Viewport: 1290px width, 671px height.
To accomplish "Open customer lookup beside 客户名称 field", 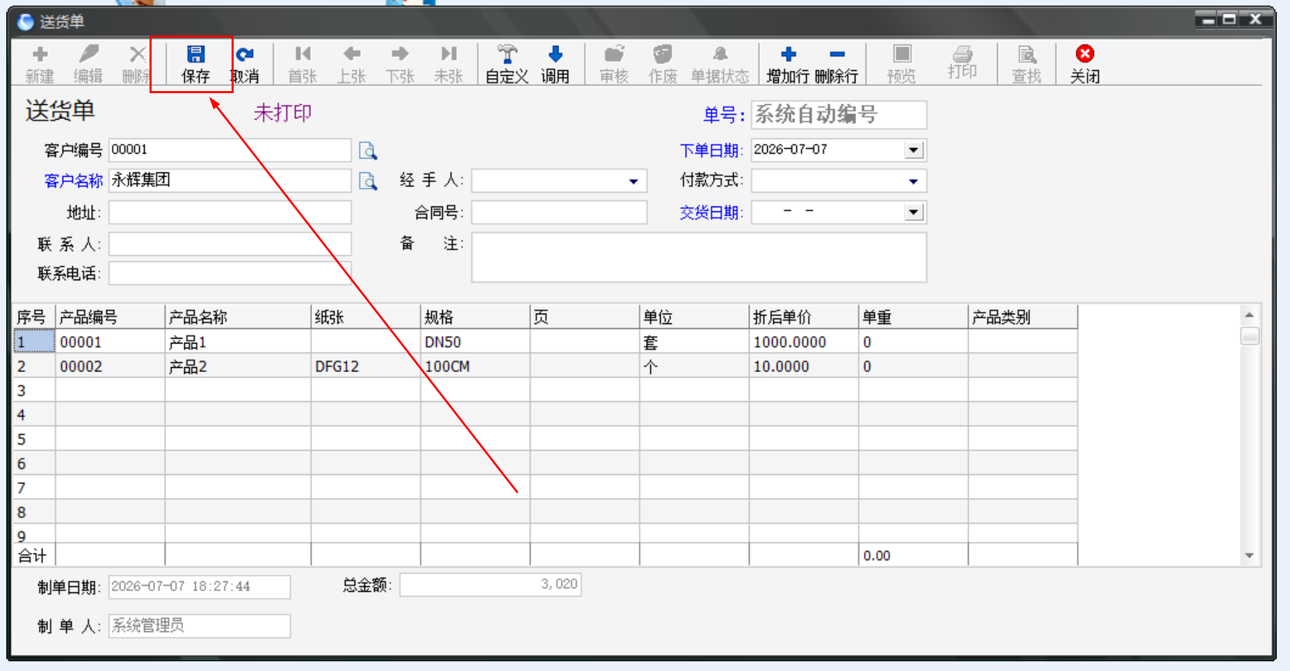I will [368, 181].
